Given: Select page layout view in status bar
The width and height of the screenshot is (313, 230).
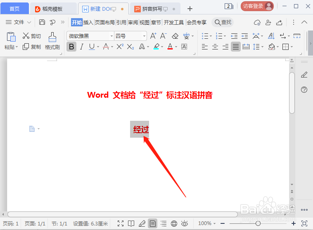Looking at the screenshot, I should pyautogui.click(x=153, y=223).
